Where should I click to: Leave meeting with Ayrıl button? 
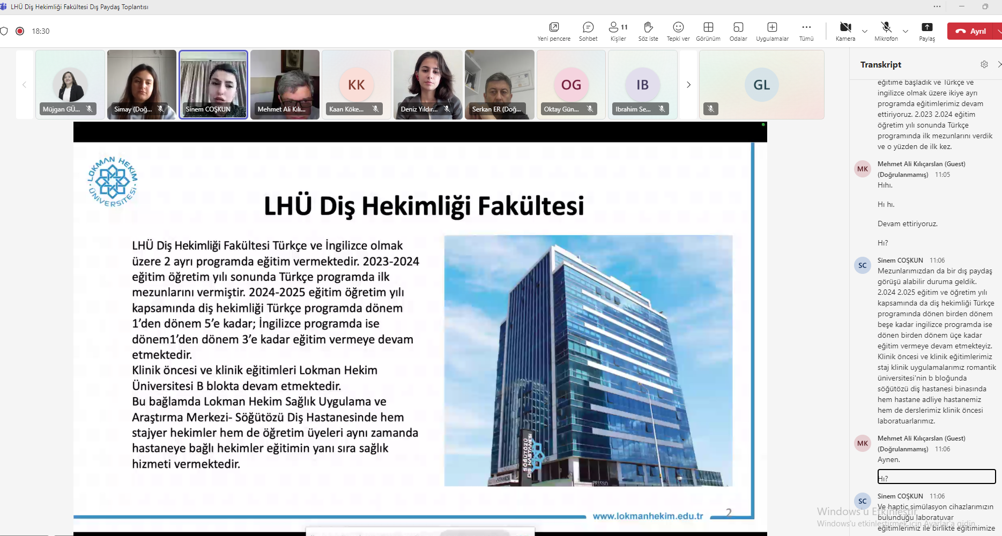click(971, 31)
